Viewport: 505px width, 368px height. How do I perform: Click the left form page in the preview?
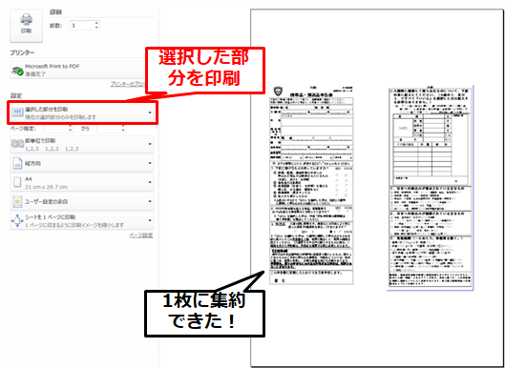pos(311,185)
